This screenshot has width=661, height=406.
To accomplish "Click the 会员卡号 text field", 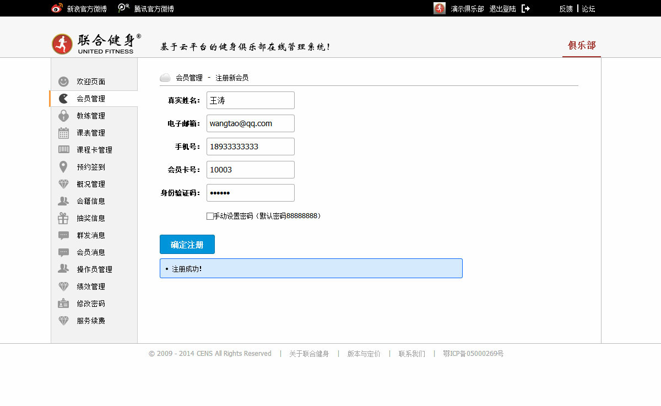I will point(251,170).
